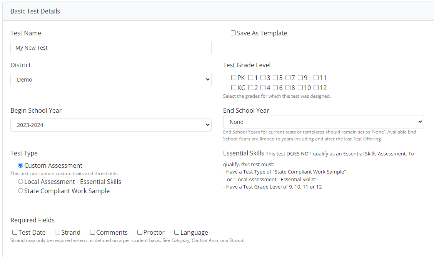Choose the Custom Assessment radio option
434x257 pixels.
tap(21, 165)
